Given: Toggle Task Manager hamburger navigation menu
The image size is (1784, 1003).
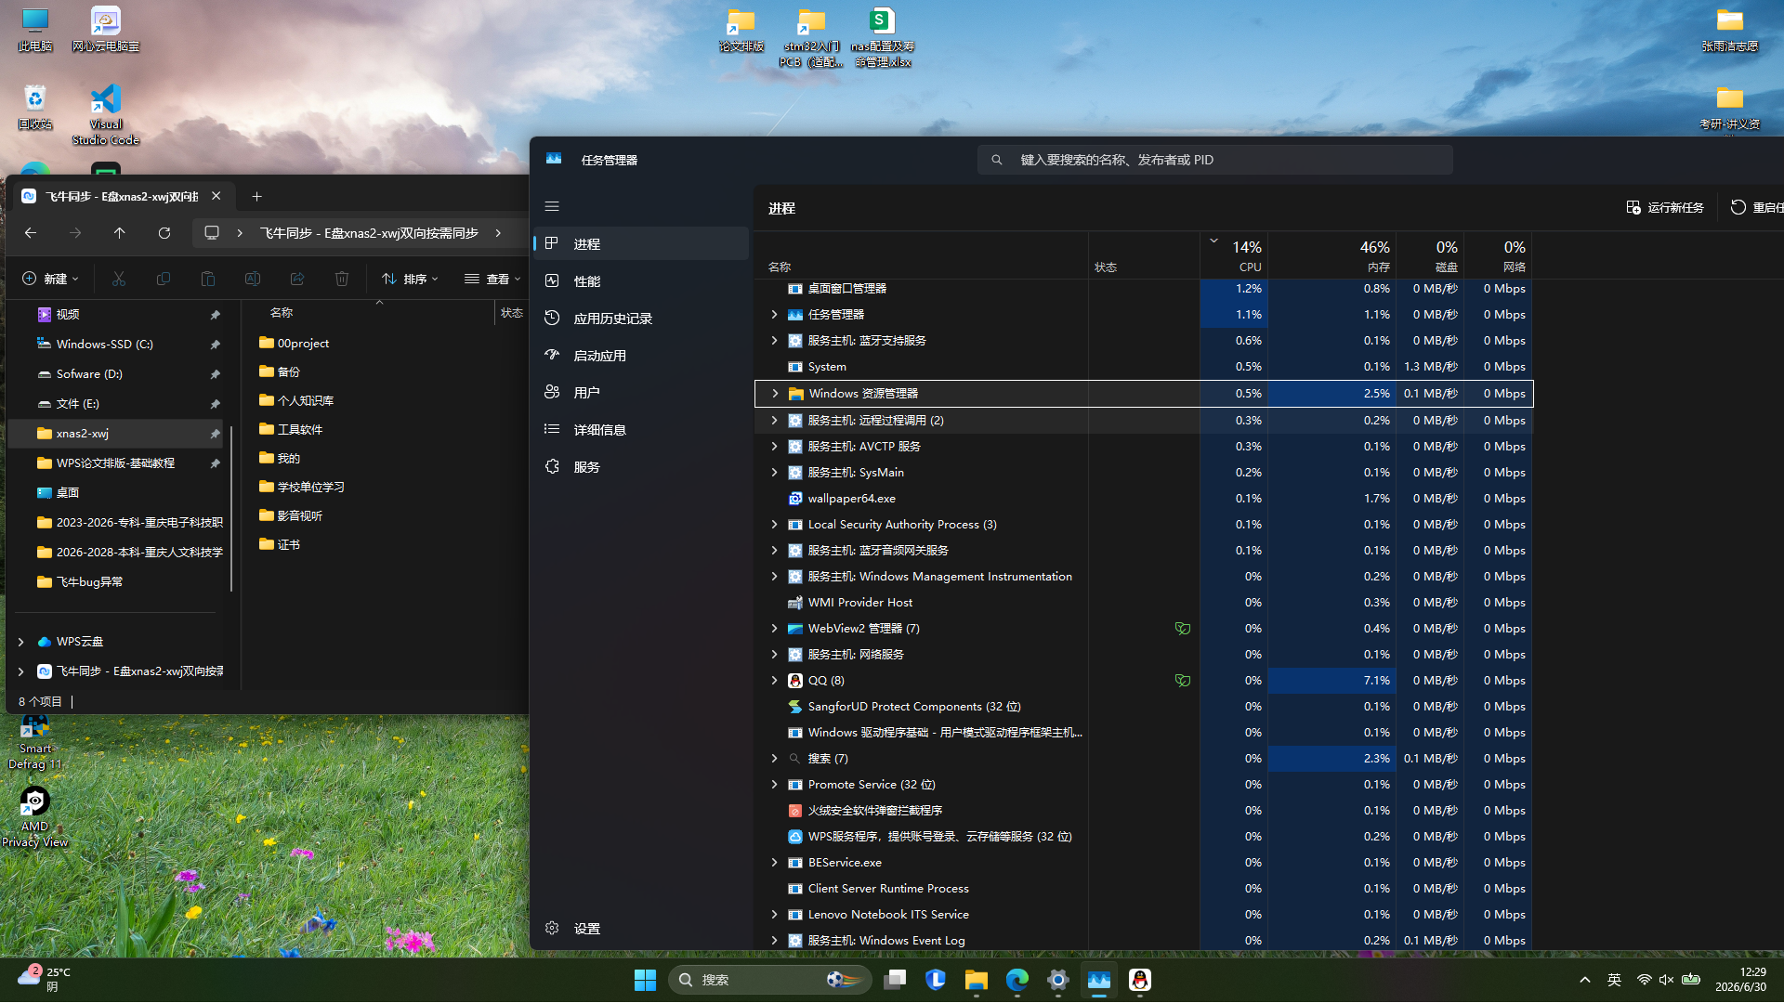Looking at the screenshot, I should 552,206.
